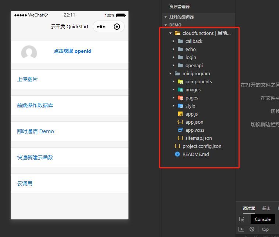279x237 pixels.
Task: Collapse the miniprogram folder
Action: tap(170, 74)
